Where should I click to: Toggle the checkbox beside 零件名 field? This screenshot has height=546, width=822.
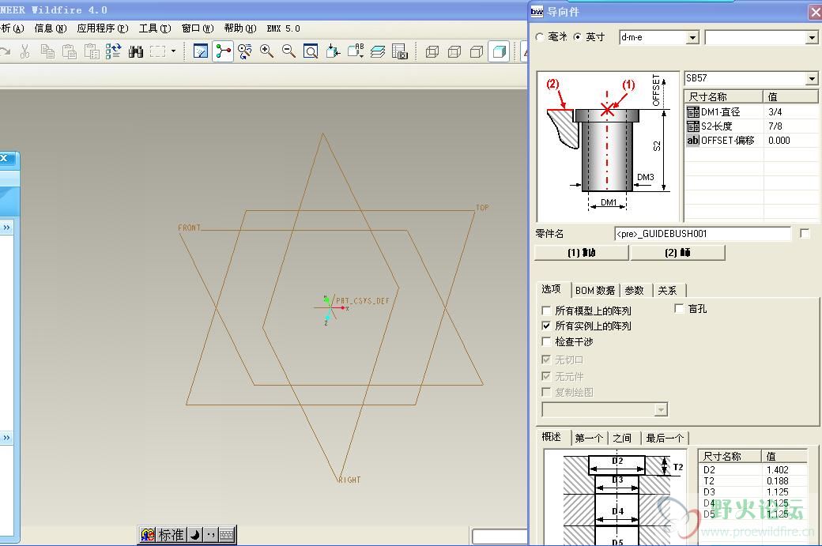point(805,233)
